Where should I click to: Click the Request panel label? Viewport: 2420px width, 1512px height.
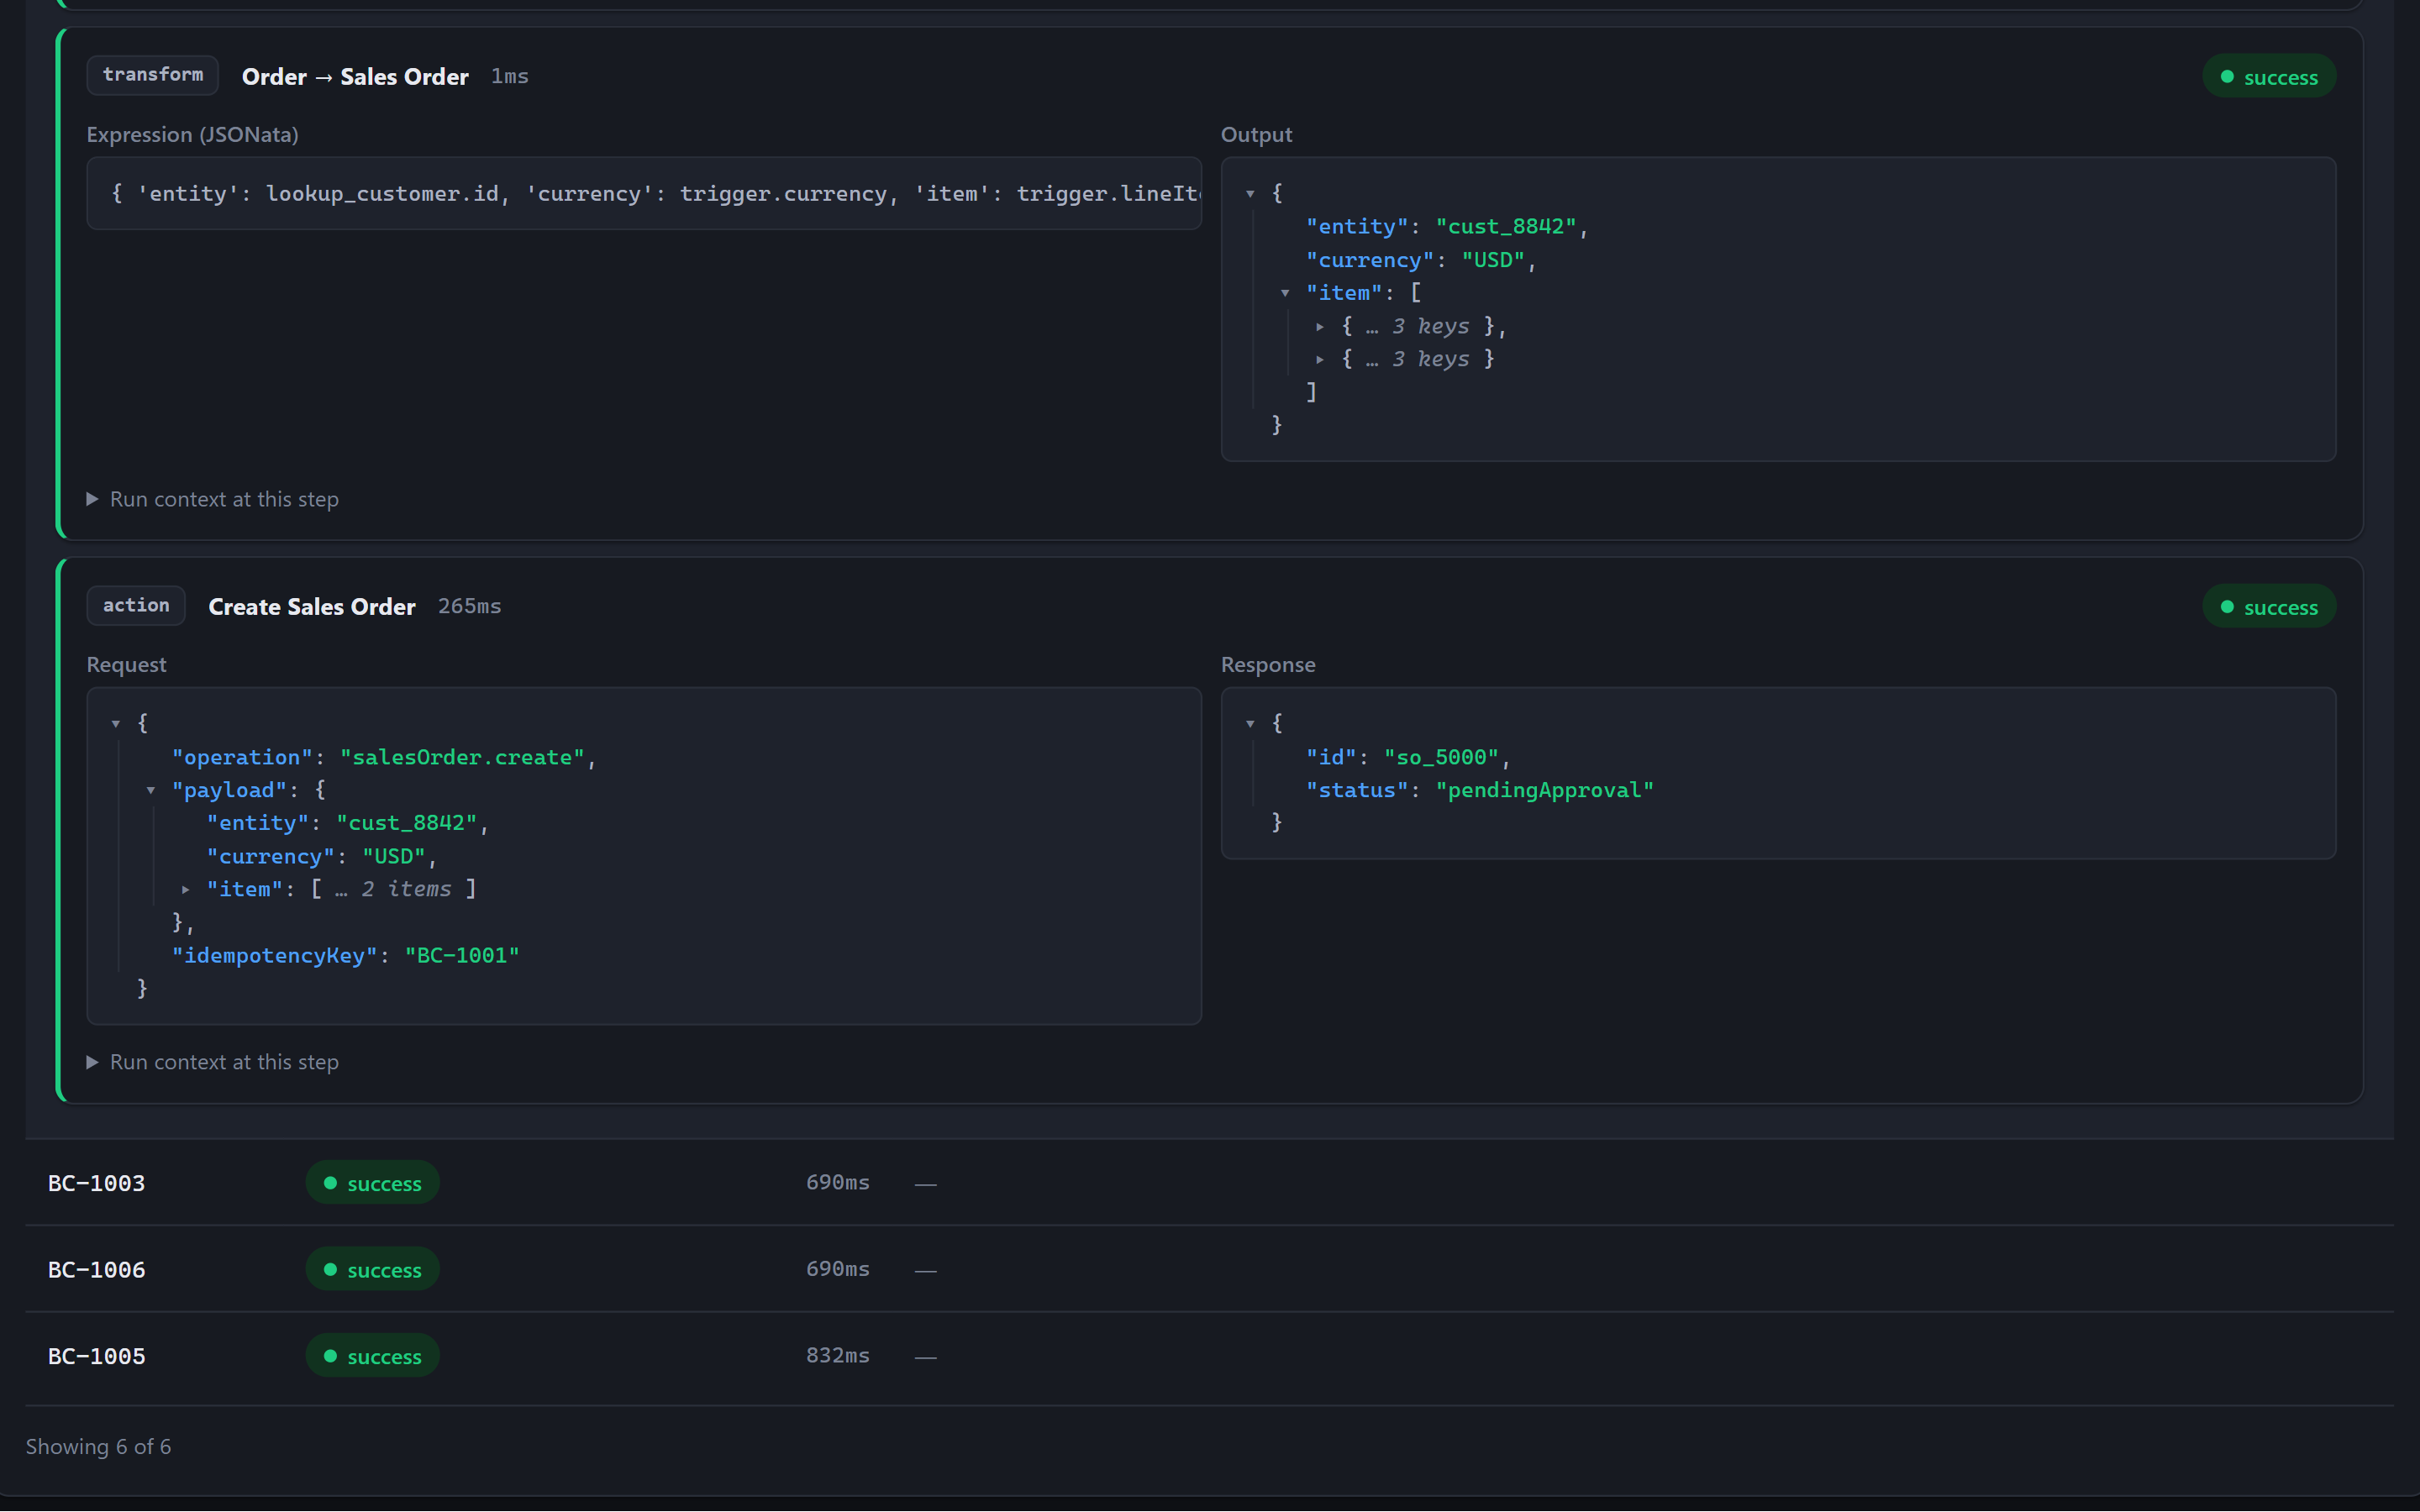(x=126, y=665)
